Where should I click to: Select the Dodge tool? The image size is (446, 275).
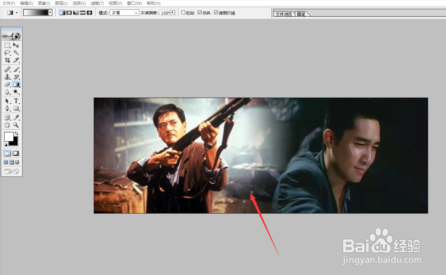tap(16, 92)
